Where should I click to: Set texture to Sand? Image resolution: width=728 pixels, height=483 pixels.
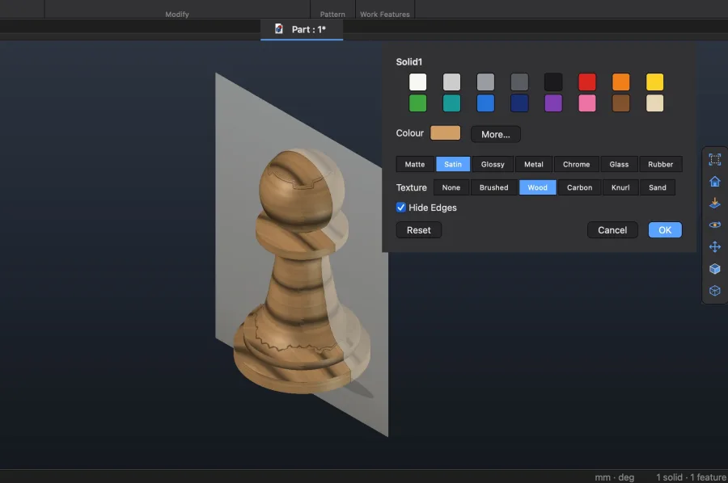click(658, 187)
